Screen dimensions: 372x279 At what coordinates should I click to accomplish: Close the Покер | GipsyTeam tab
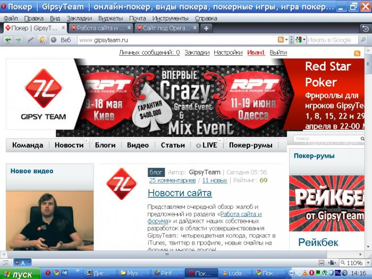(63, 28)
